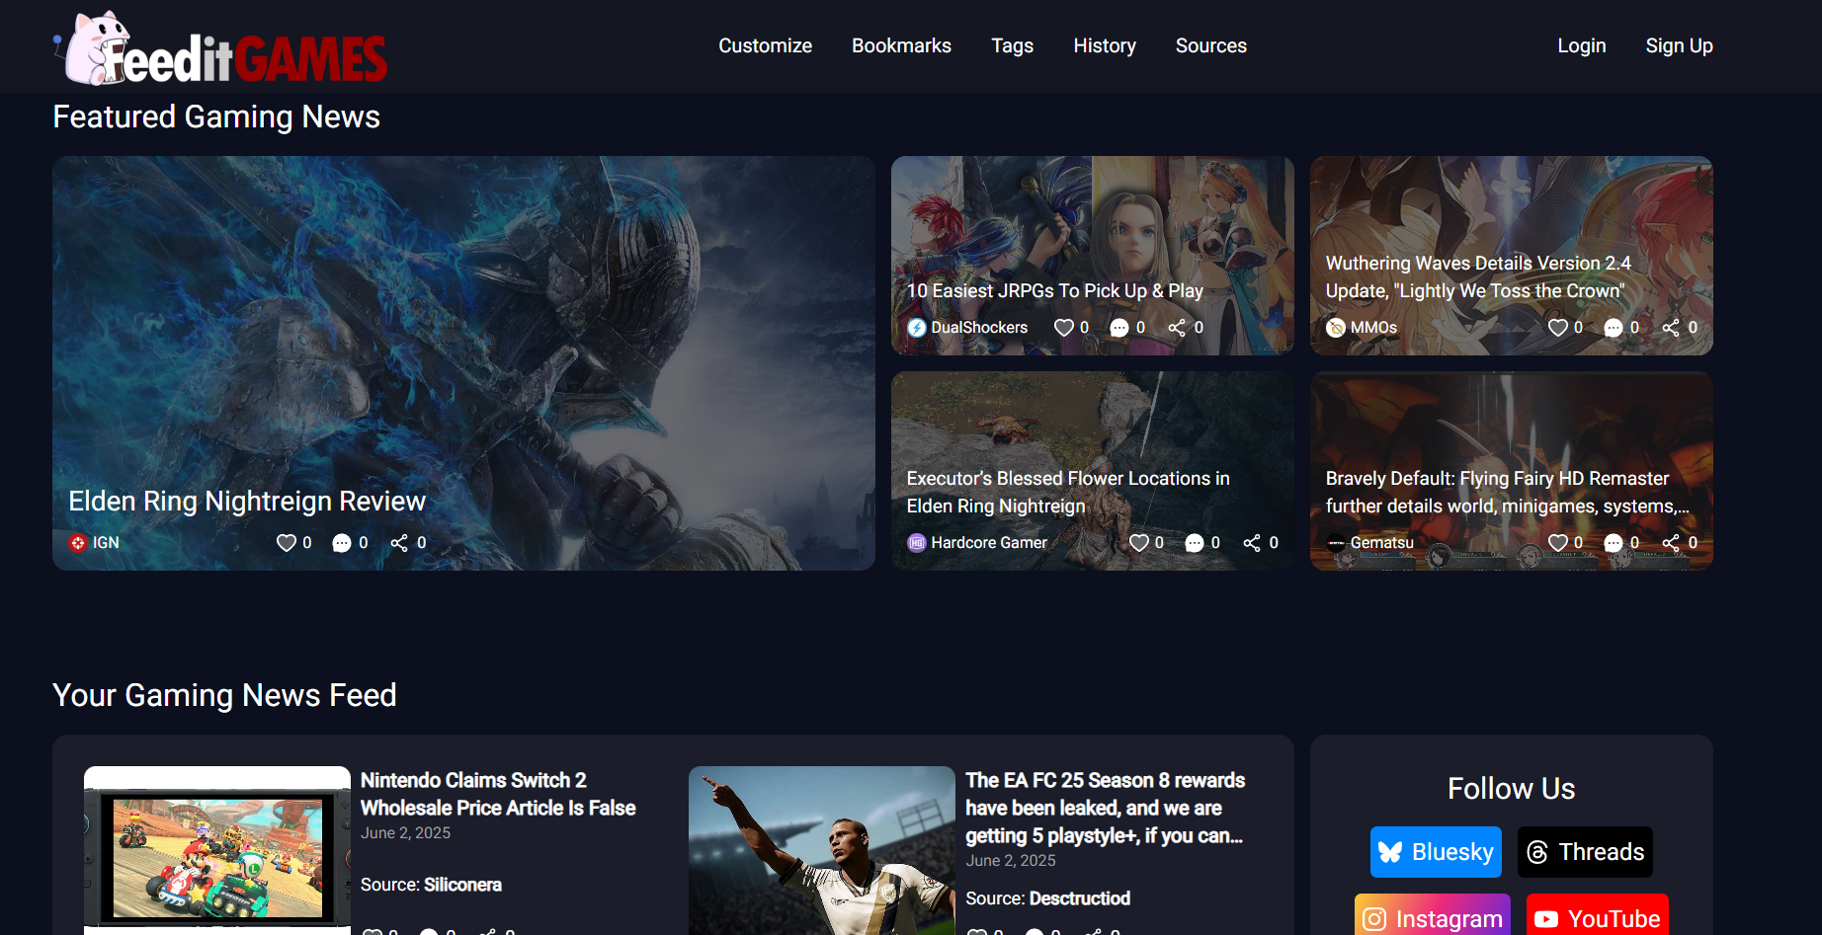Viewport: 1822px width, 935px height.
Task: Share Executor's Blessed Flower Locations article
Action: (x=1252, y=543)
